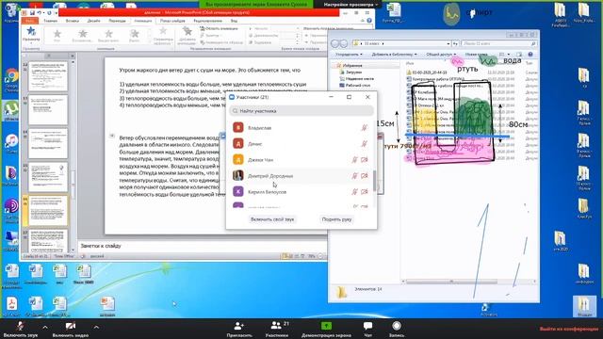
Task: Click Explorer horizontal scrollbar at bottom
Action: (x=451, y=282)
